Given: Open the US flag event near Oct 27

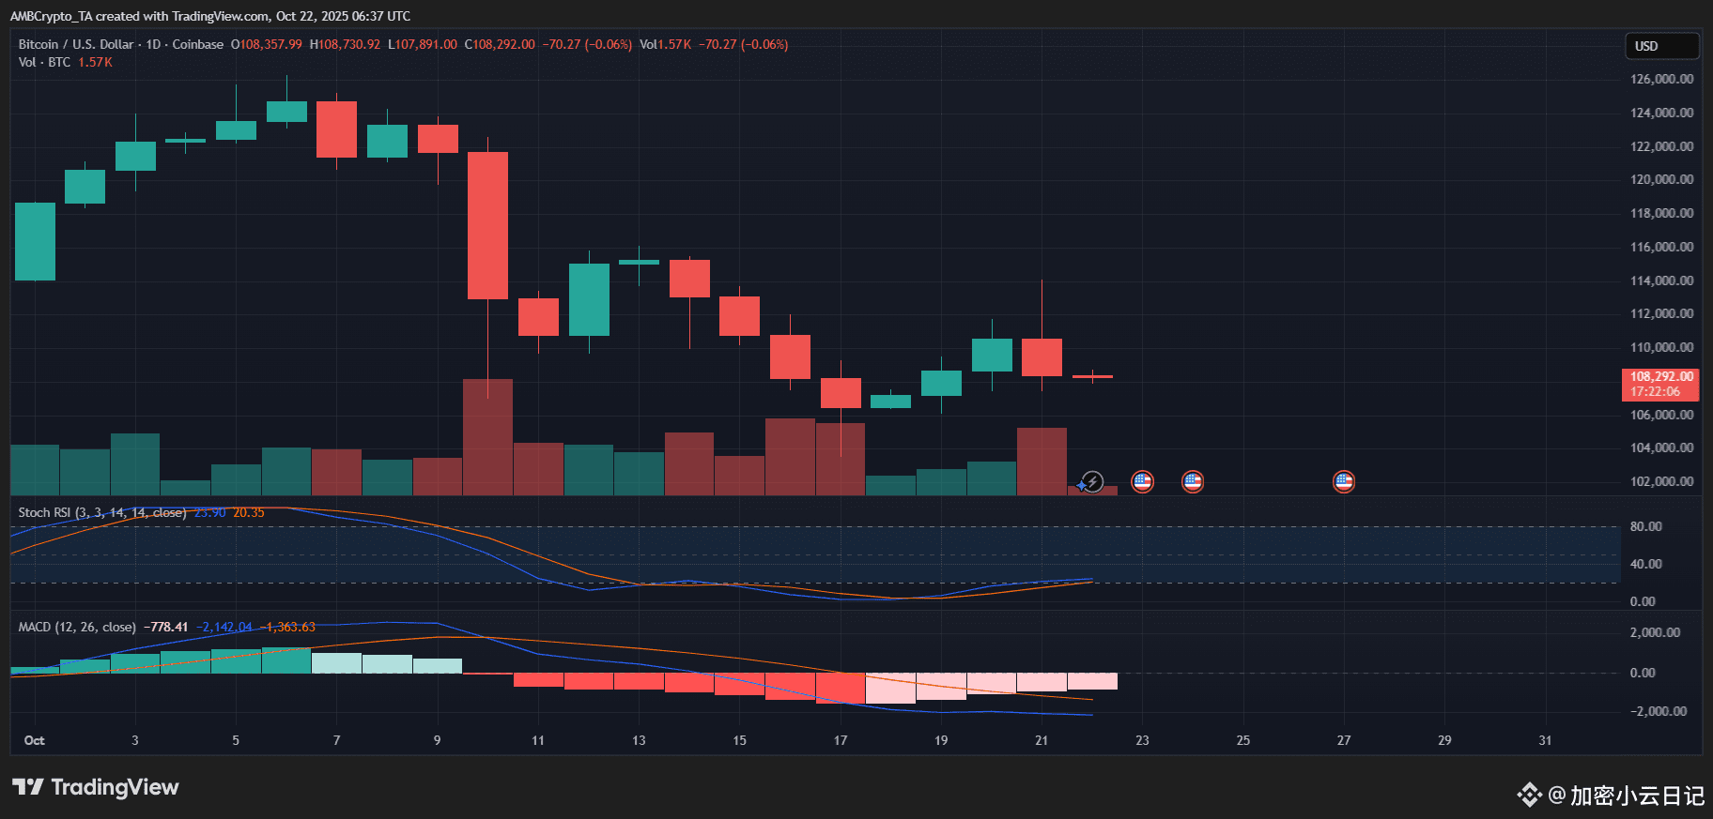Looking at the screenshot, I should click(1344, 481).
